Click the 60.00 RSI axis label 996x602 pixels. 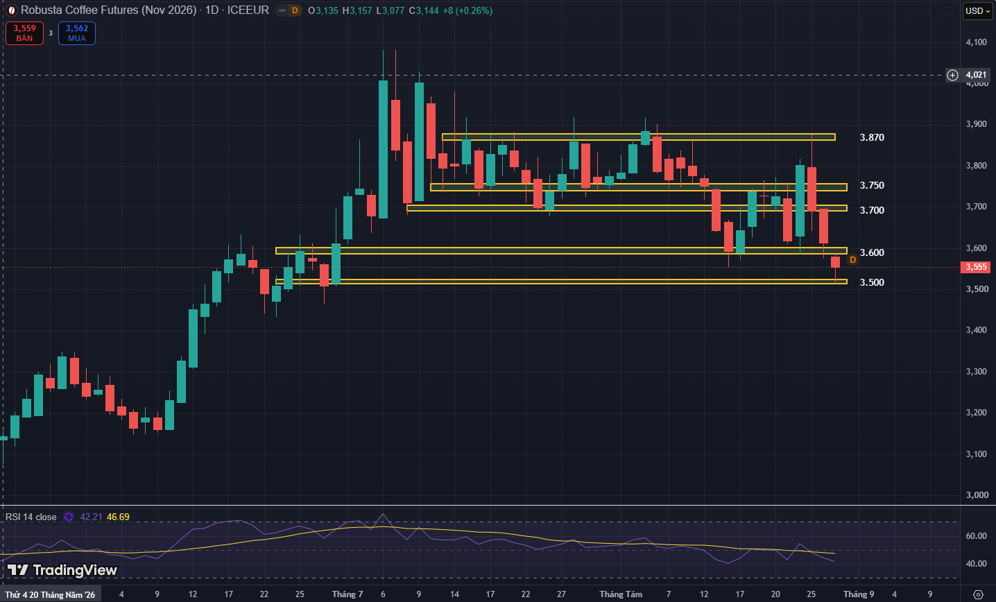coord(976,536)
